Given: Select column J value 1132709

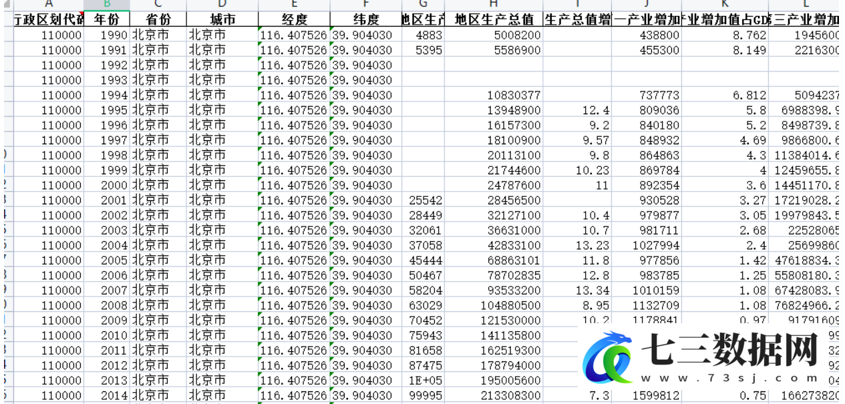Looking at the screenshot, I should (647, 305).
